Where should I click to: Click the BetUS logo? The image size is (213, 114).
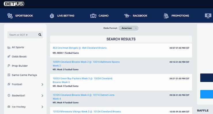coord(14,4)
